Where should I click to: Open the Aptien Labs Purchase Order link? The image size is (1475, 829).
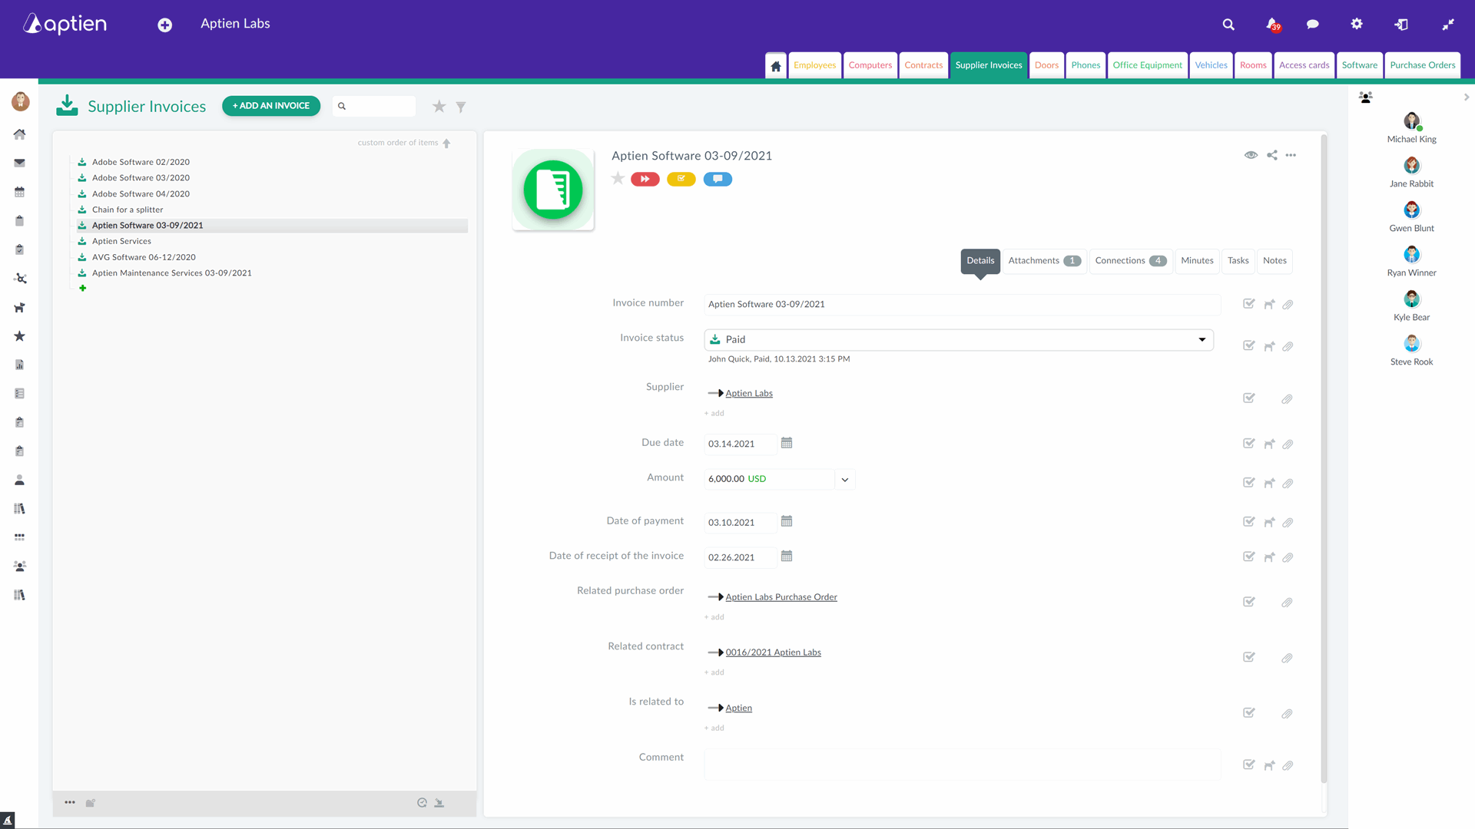coord(781,597)
